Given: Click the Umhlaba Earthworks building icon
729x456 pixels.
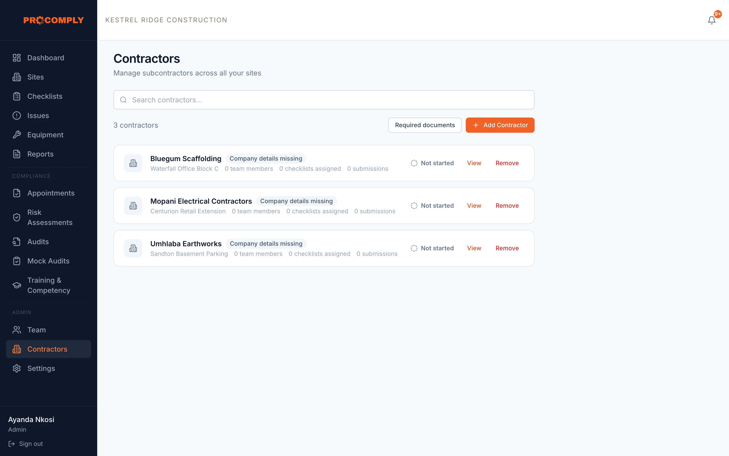Looking at the screenshot, I should pos(133,248).
